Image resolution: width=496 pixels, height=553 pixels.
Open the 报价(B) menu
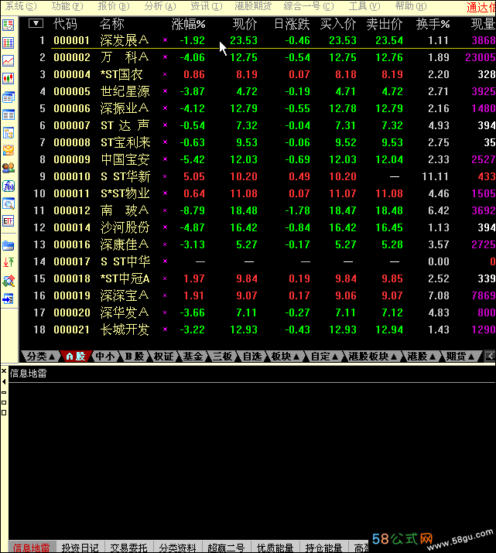114,6
